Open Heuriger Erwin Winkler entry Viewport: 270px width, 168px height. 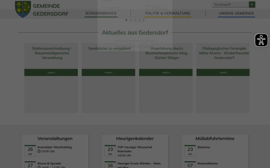click(139, 165)
